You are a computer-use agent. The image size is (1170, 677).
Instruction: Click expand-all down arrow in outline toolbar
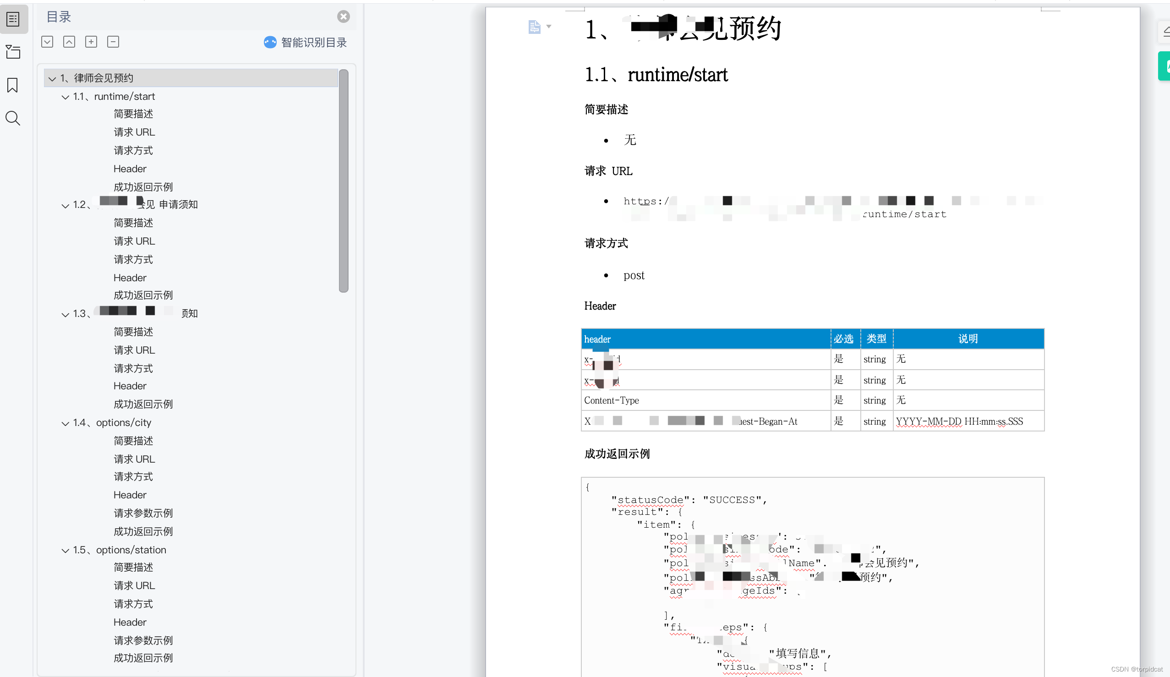[x=47, y=42]
